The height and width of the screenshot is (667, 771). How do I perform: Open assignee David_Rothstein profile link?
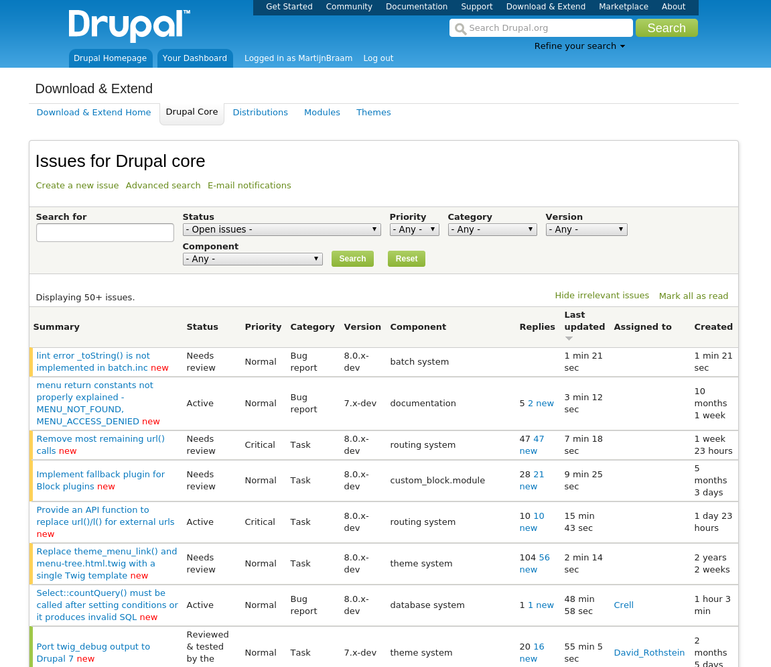[x=649, y=653]
